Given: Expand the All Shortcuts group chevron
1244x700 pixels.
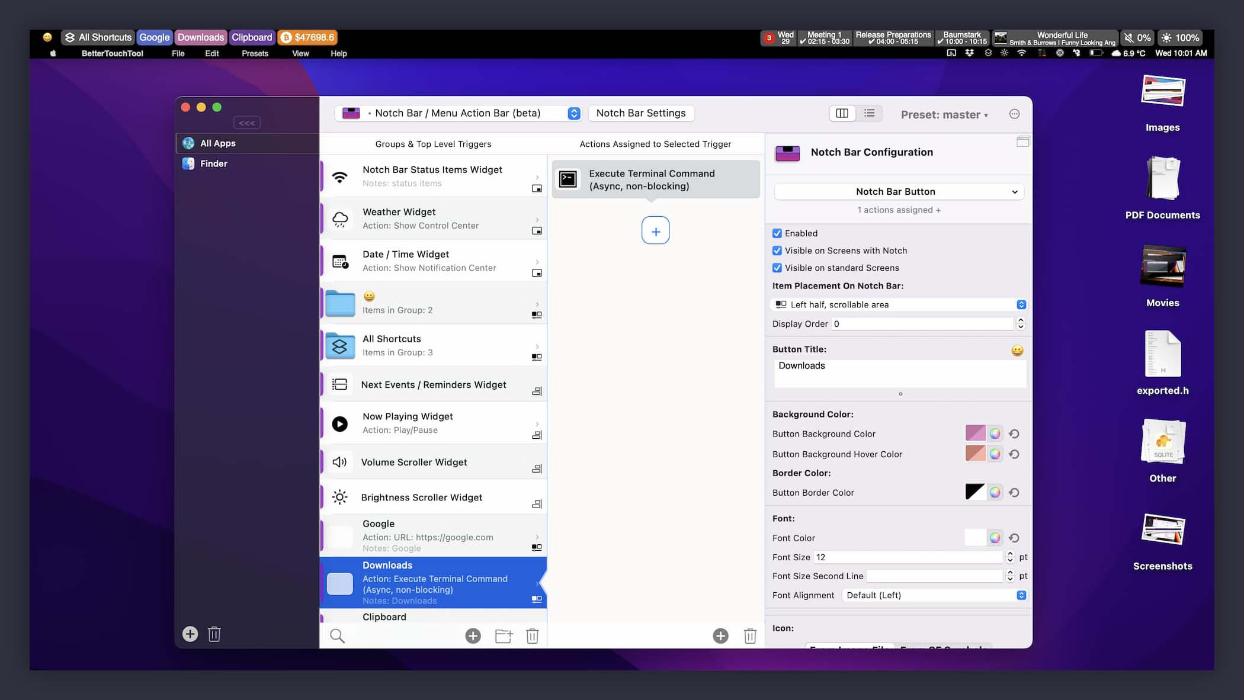Looking at the screenshot, I should click(x=537, y=346).
